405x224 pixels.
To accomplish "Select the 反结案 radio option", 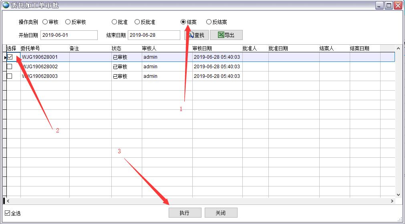I will (209, 22).
